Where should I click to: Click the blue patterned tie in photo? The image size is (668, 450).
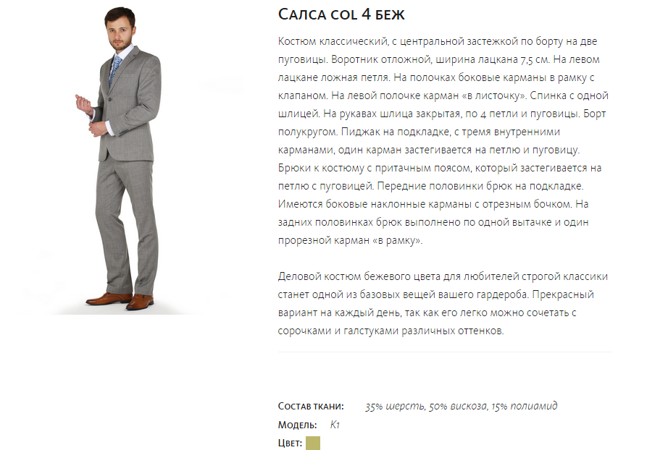click(x=114, y=69)
